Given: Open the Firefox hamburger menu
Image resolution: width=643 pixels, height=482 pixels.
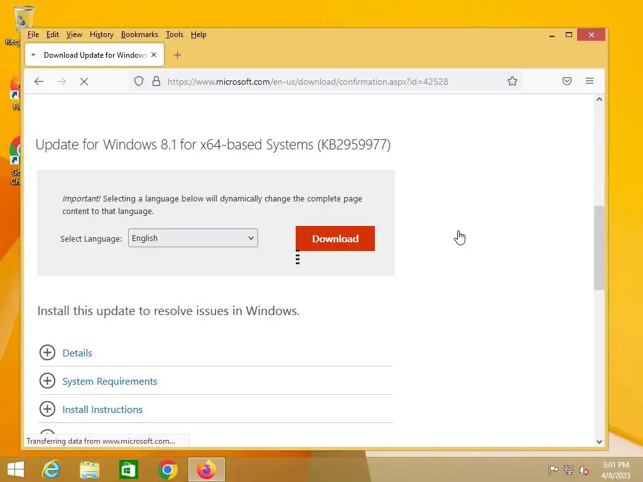Looking at the screenshot, I should tap(589, 81).
